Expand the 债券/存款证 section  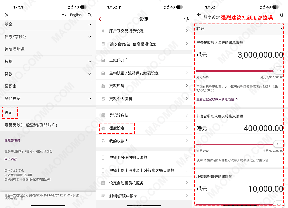(89, 37)
